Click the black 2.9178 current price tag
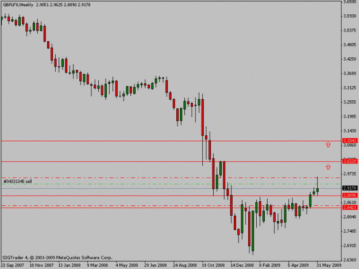 coord(350,188)
